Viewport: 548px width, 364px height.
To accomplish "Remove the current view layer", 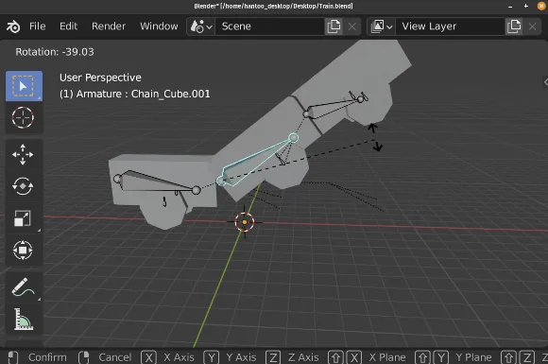I will (x=532, y=26).
